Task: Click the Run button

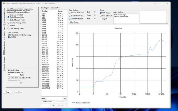Action: pyautogui.click(x=8, y=92)
